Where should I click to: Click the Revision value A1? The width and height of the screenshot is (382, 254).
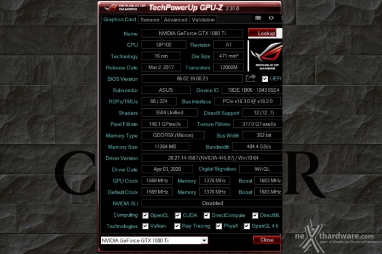click(x=229, y=45)
